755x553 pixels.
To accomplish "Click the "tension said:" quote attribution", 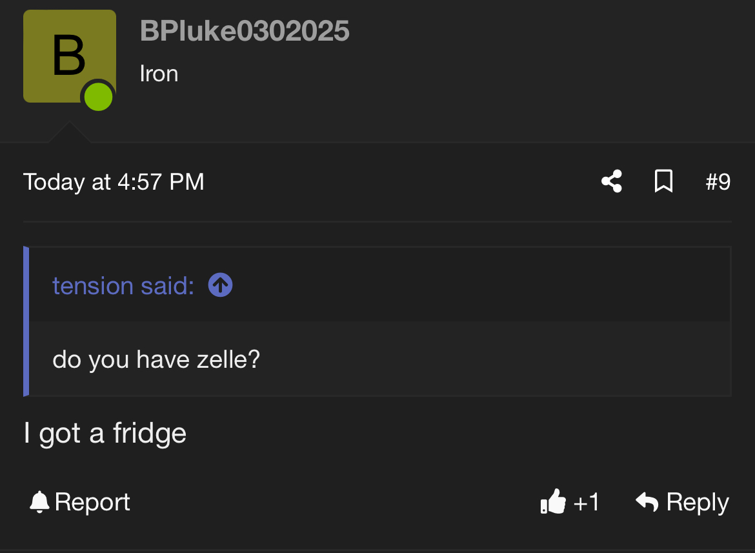I will tap(123, 285).
